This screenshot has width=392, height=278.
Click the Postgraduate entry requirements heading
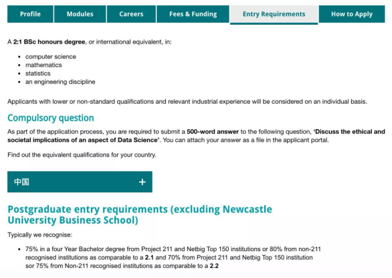(140, 214)
